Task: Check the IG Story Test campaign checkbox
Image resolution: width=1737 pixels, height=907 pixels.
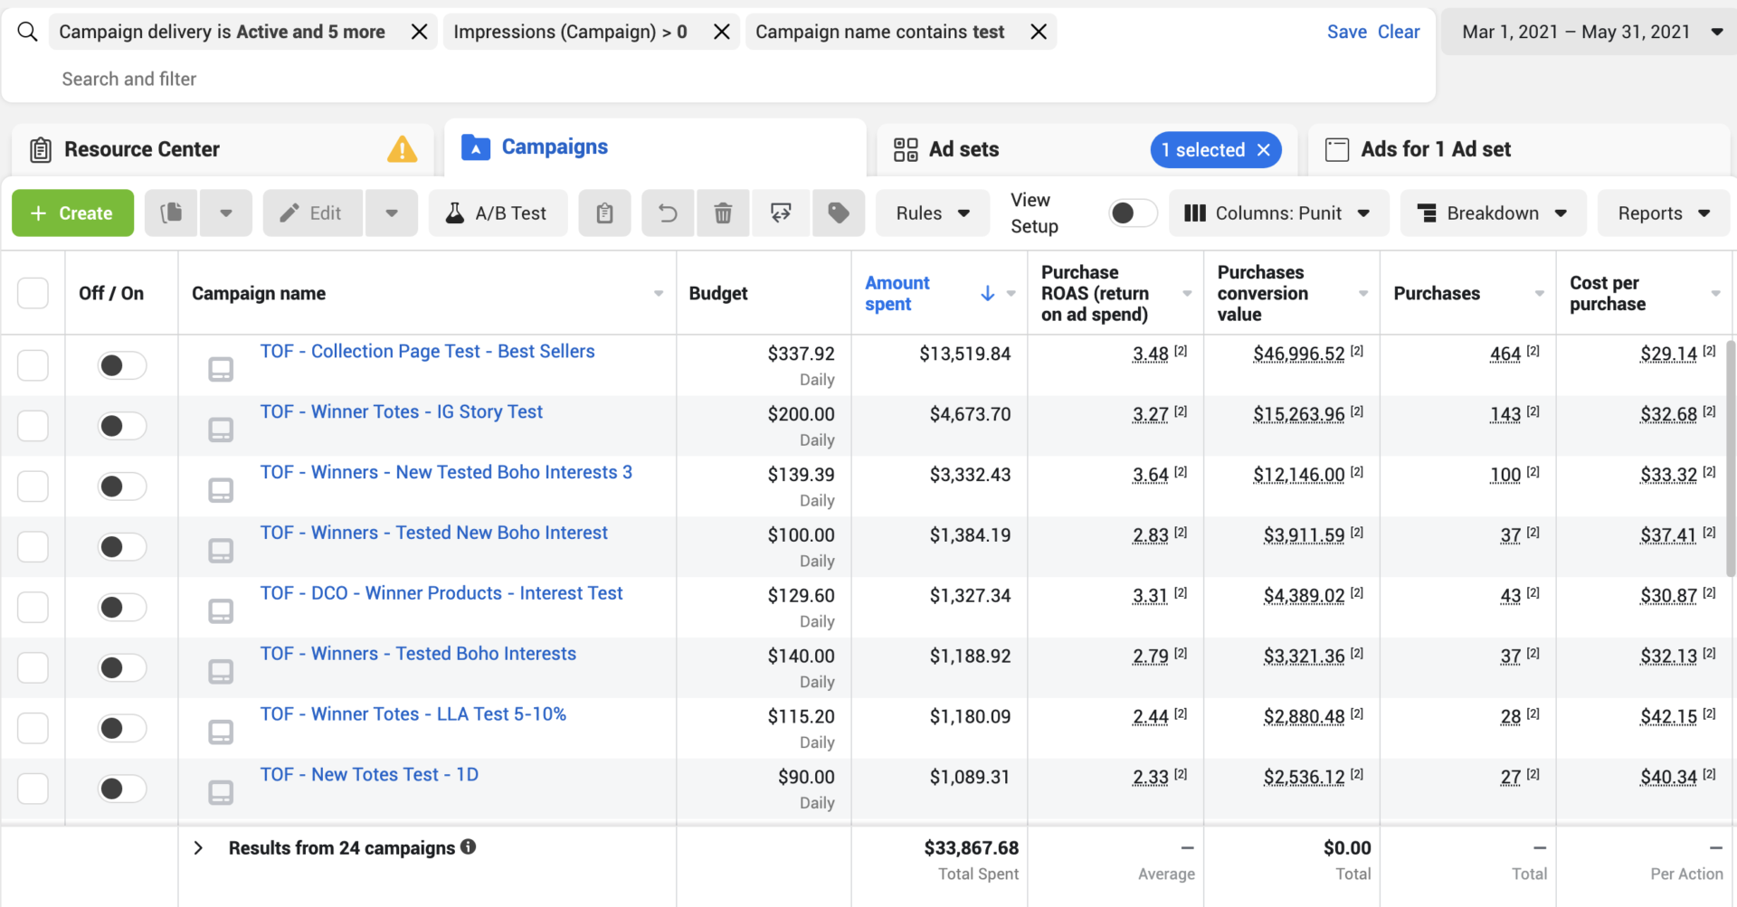Action: click(x=33, y=426)
